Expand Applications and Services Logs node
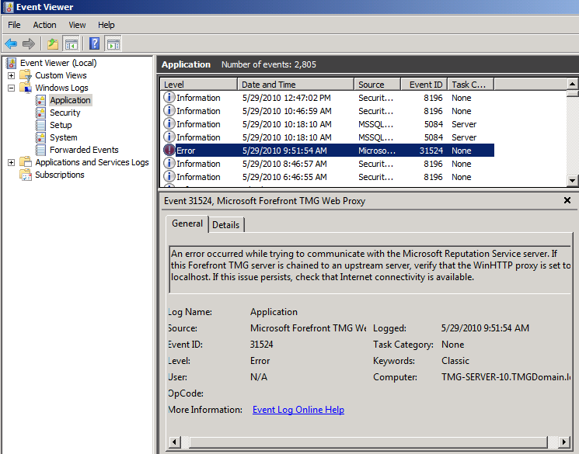This screenshot has height=454, width=579. coord(12,162)
